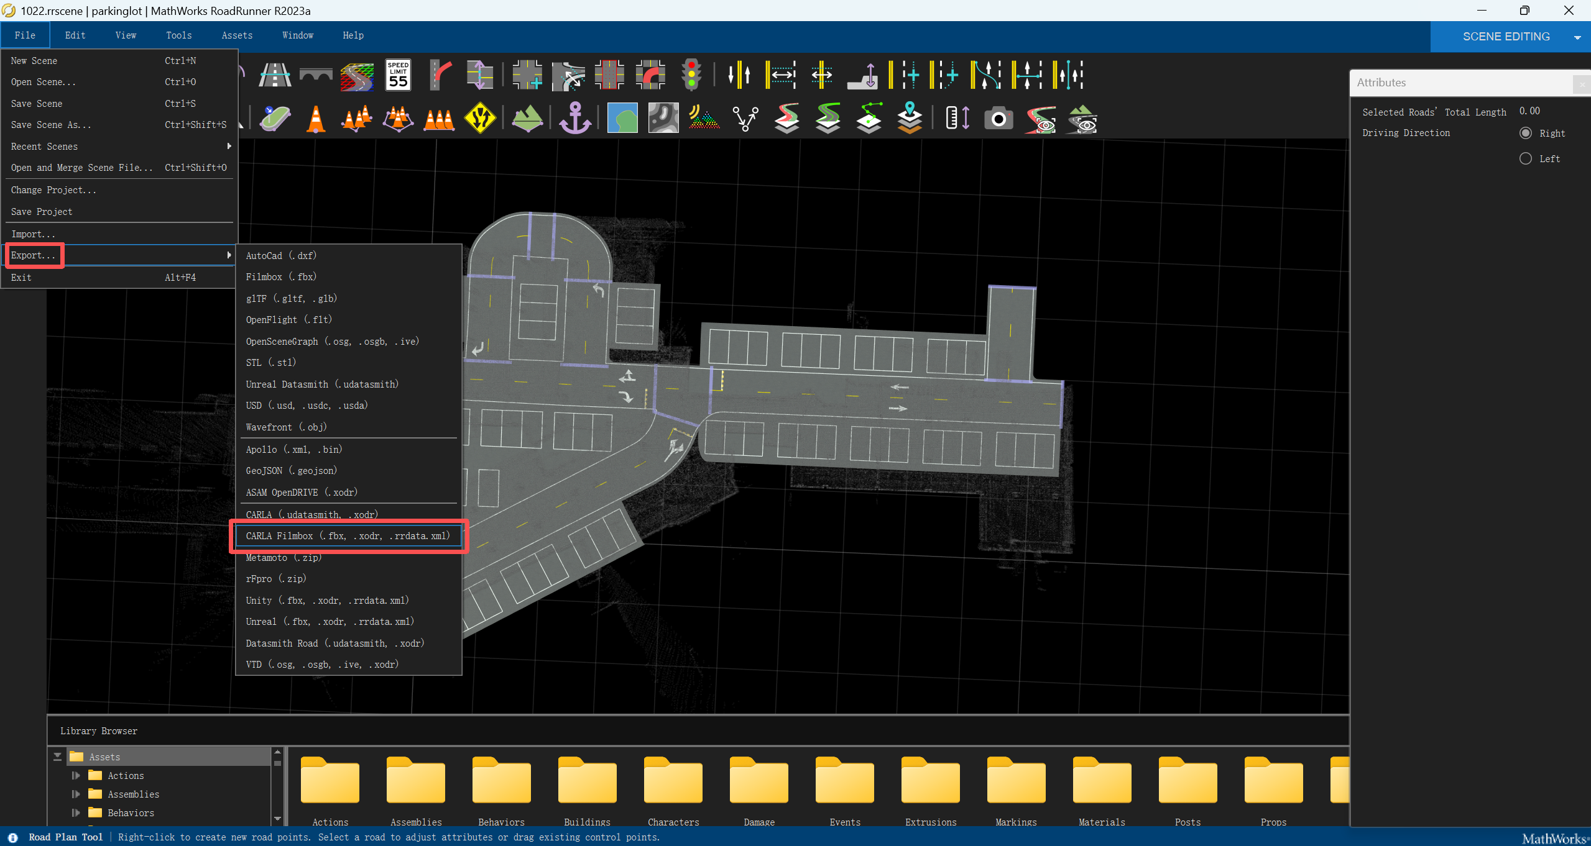This screenshot has height=846, width=1591.
Task: Select the single orange traffic cone tool
Action: pyautogui.click(x=316, y=118)
